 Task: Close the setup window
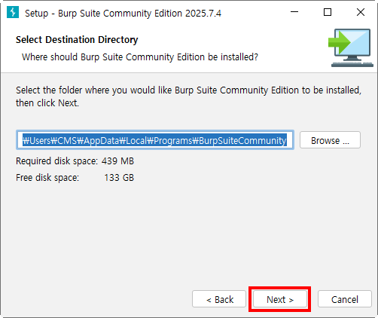(x=361, y=12)
